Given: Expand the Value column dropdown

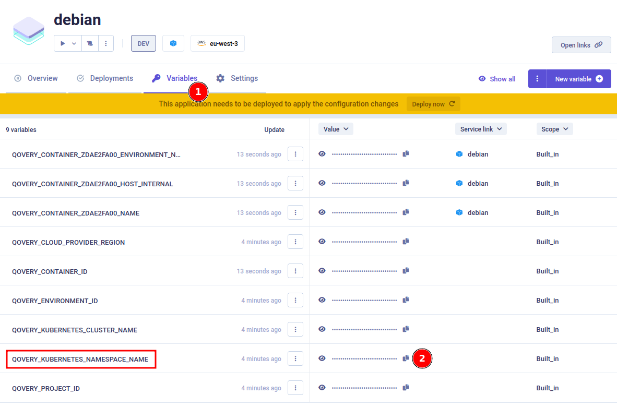Looking at the screenshot, I should (x=336, y=129).
